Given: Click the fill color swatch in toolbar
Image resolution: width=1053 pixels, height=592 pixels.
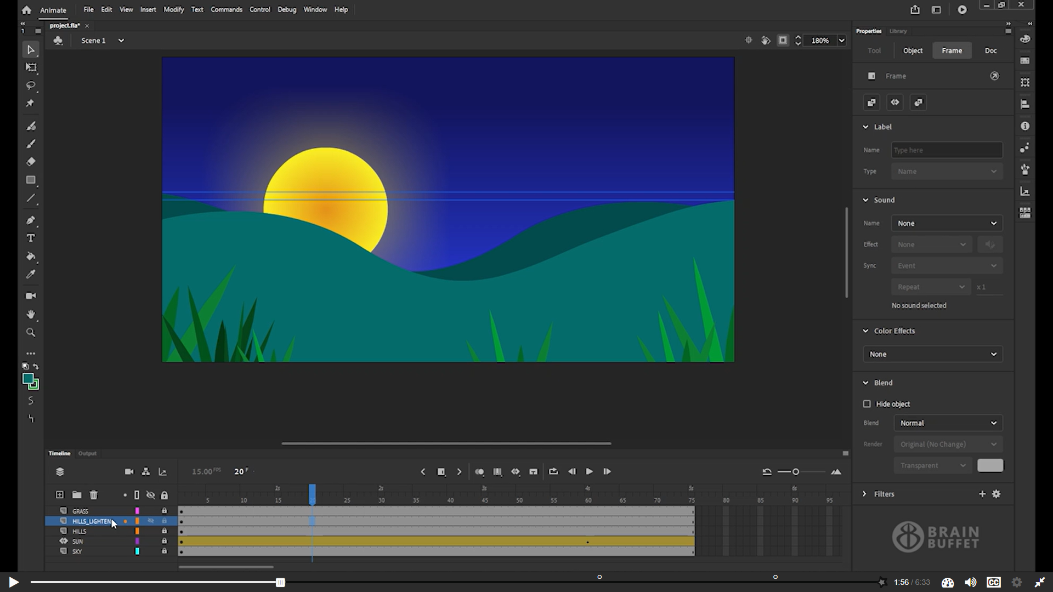Looking at the screenshot, I should click(28, 379).
